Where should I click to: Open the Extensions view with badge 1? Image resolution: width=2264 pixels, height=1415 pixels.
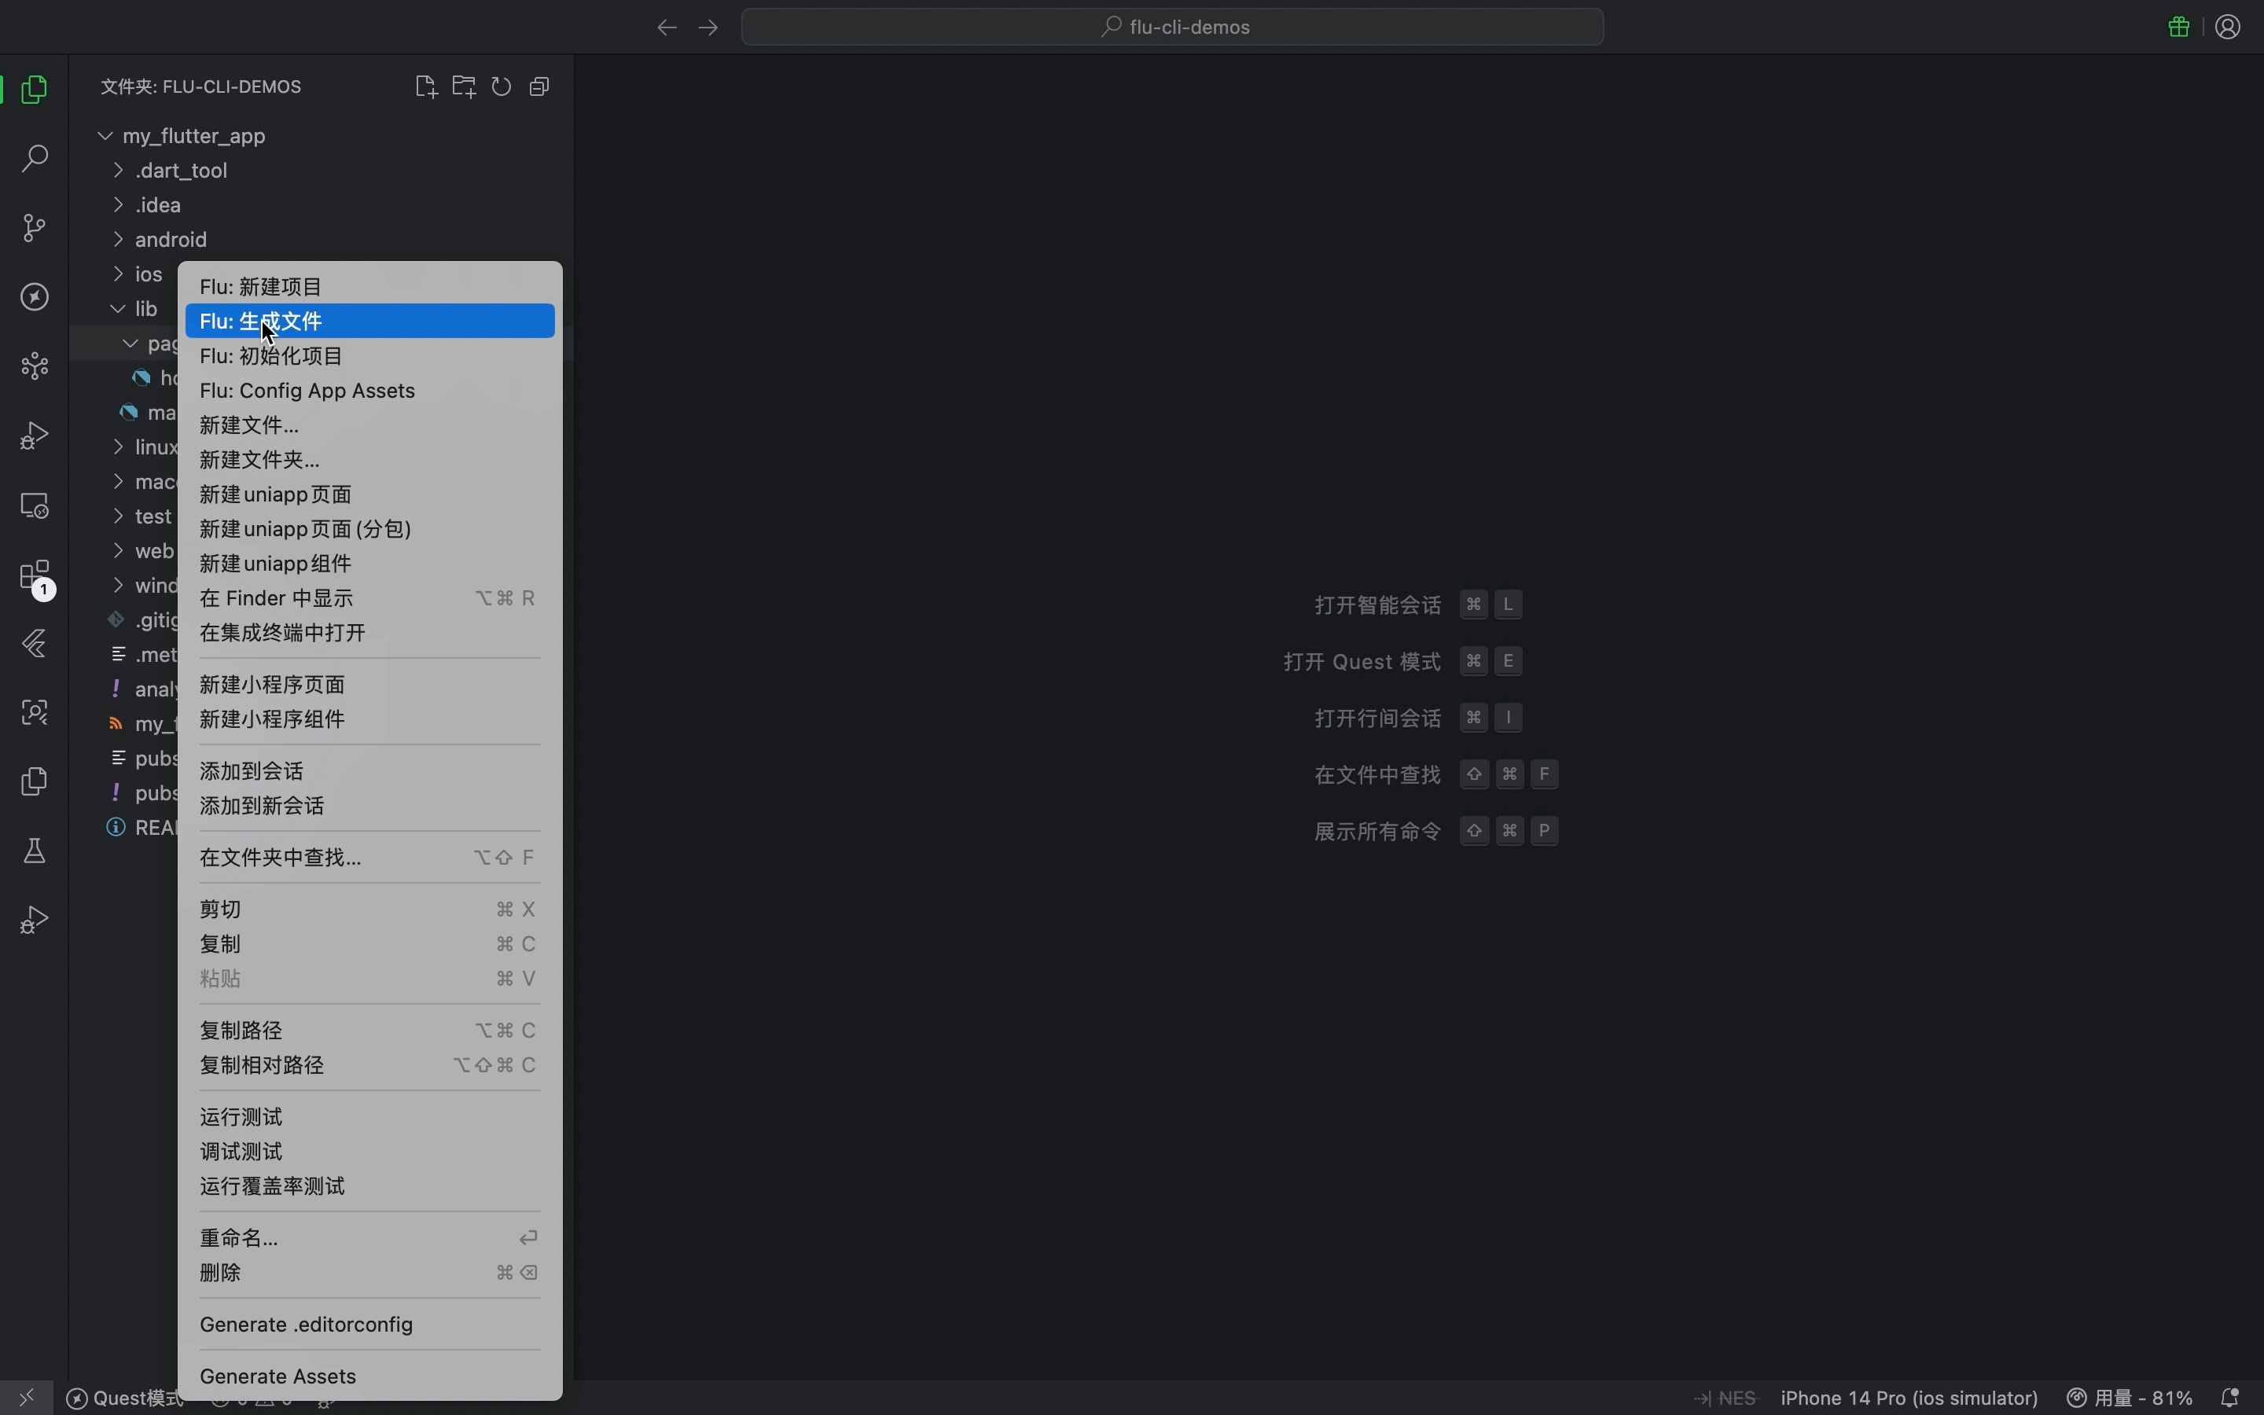[x=35, y=576]
